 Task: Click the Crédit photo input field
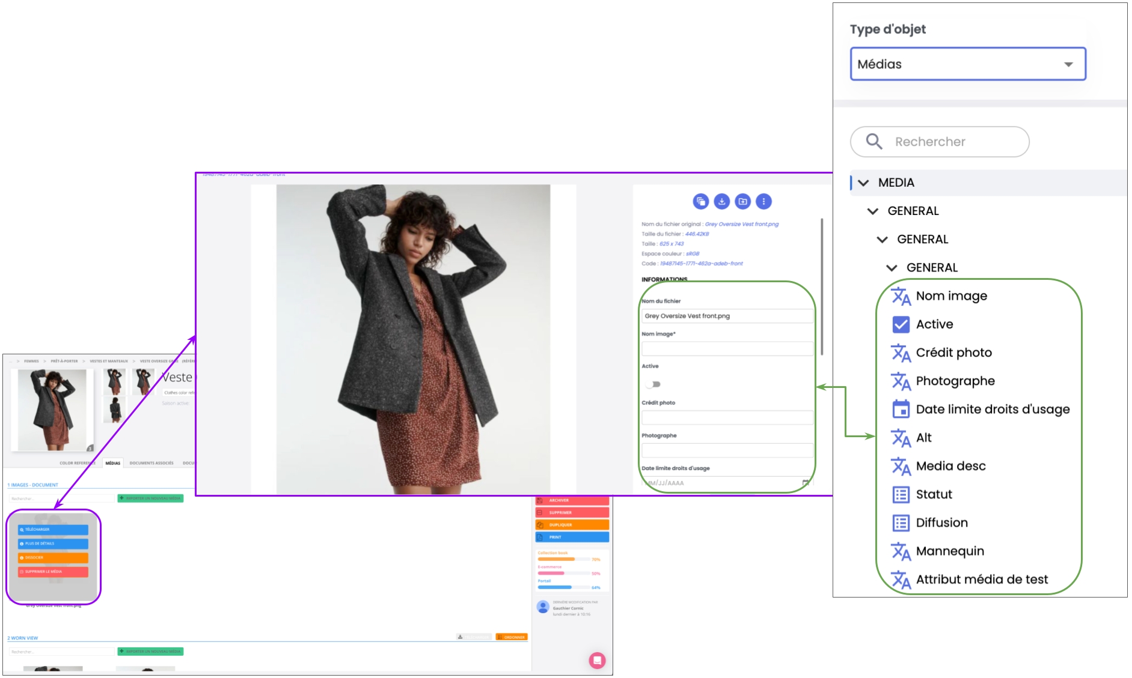[x=727, y=417]
